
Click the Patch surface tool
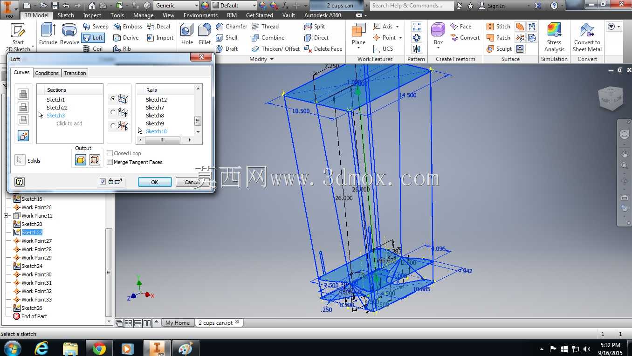point(498,38)
